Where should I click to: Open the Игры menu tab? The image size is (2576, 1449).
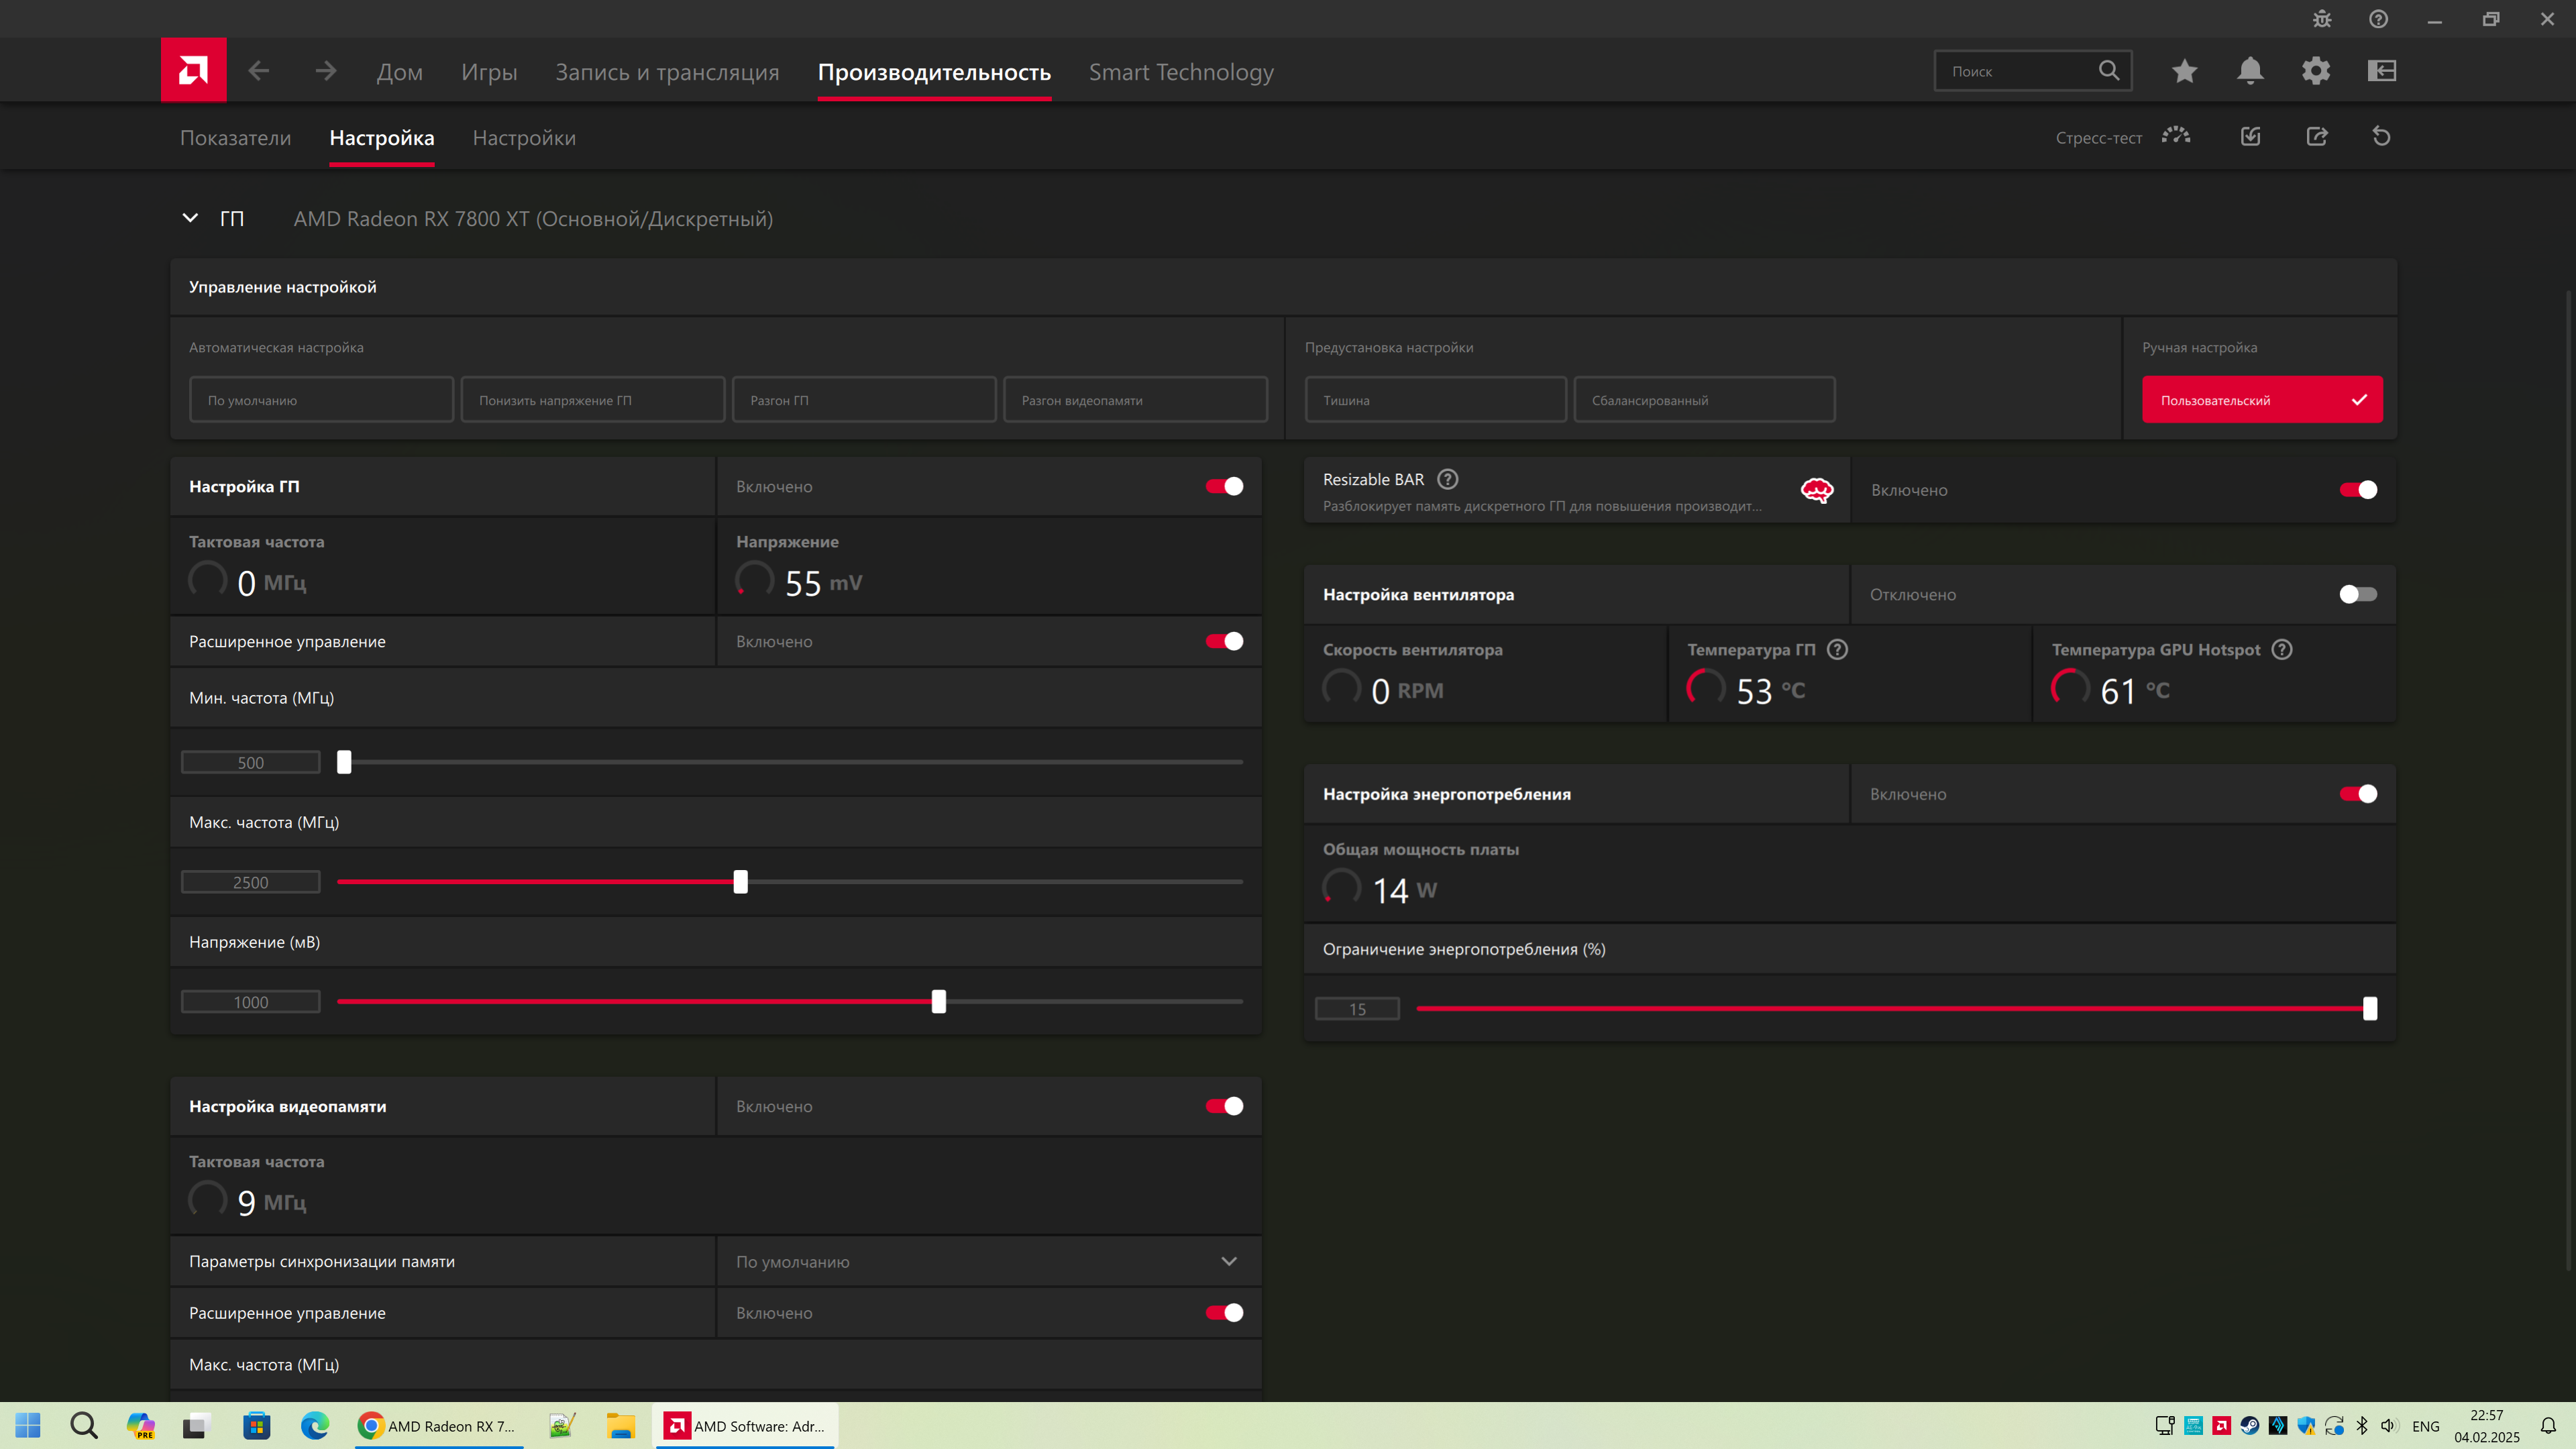click(x=489, y=72)
